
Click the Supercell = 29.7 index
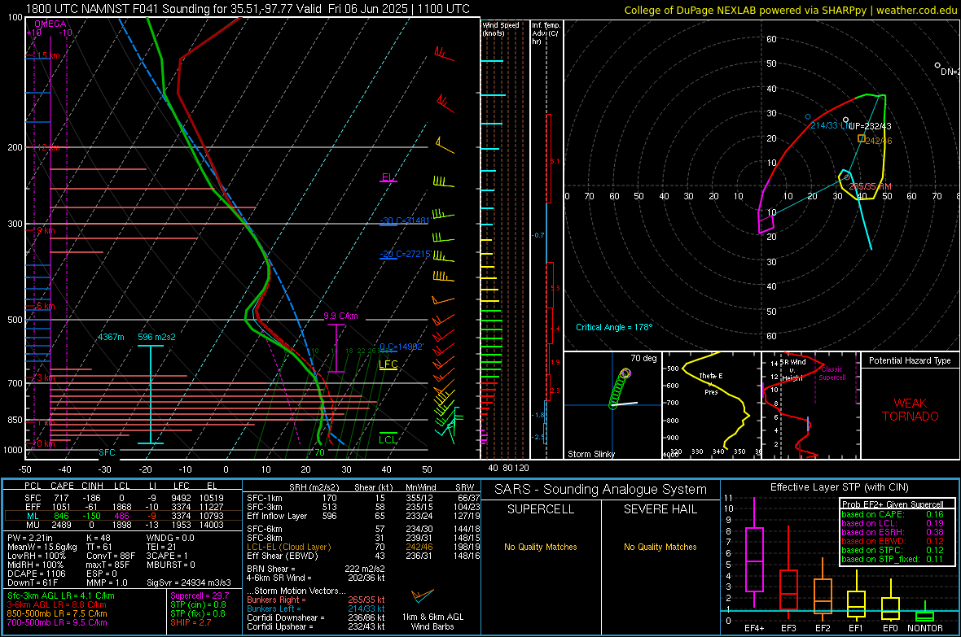click(x=200, y=596)
